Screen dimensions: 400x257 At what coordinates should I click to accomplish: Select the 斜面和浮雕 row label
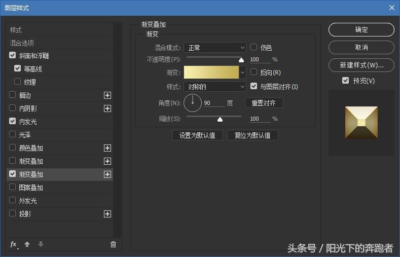coord(34,56)
